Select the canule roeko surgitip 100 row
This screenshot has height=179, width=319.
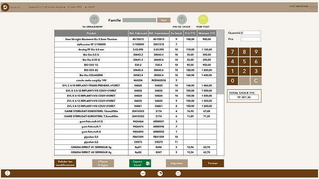click(x=135, y=80)
